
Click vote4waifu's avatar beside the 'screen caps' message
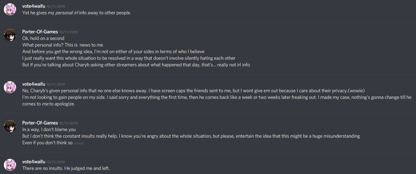click(10, 88)
